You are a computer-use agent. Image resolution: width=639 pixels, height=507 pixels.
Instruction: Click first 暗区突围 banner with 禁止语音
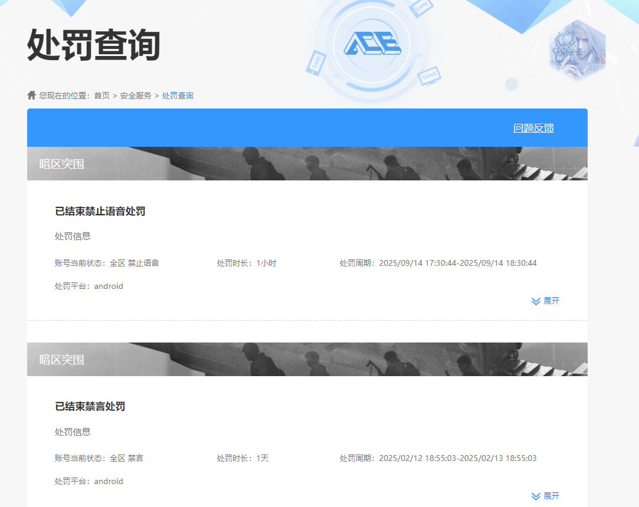tap(307, 164)
